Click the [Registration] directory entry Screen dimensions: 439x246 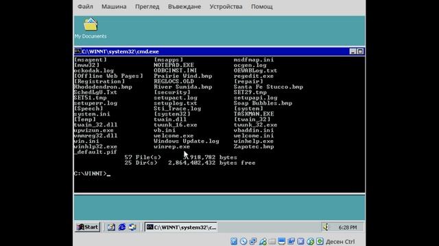click(99, 81)
